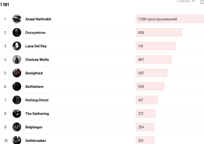Image resolution: width=204 pixels, height=144 pixels.
Task: Open The Gathering avatar picture
Action: click(17, 113)
